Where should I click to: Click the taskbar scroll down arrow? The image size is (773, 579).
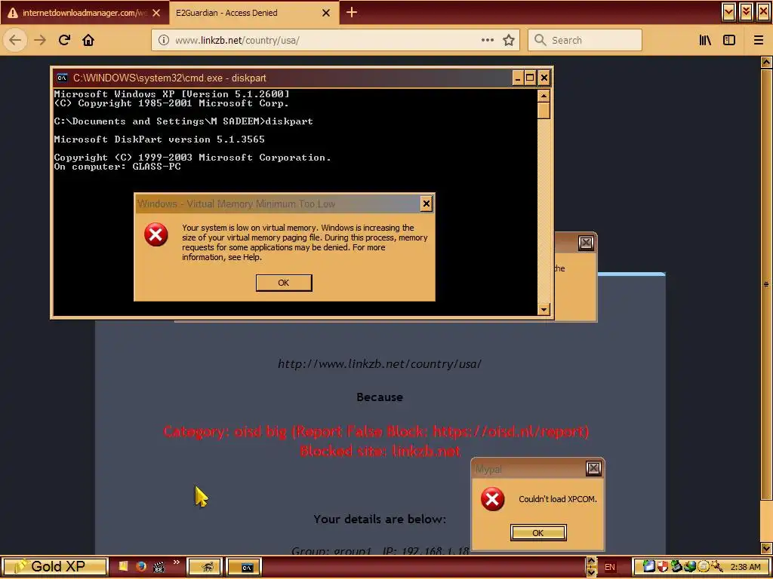pyautogui.click(x=592, y=572)
